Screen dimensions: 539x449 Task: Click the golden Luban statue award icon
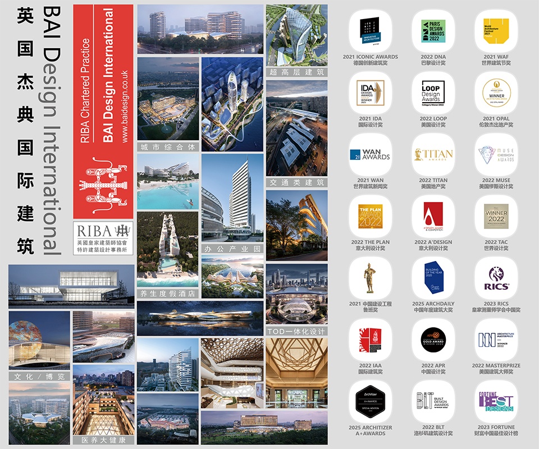point(370,278)
